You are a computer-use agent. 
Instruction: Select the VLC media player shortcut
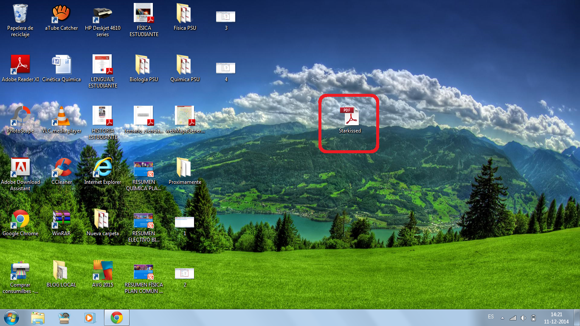point(61,120)
